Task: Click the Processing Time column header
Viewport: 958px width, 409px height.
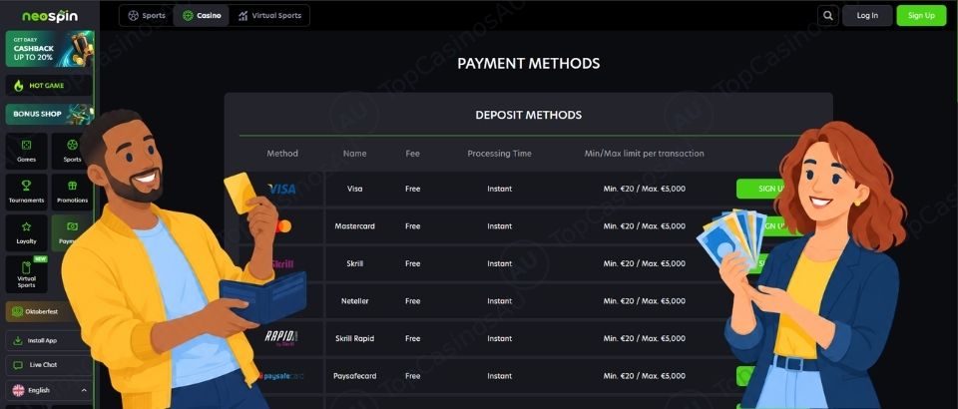Action: 499,154
